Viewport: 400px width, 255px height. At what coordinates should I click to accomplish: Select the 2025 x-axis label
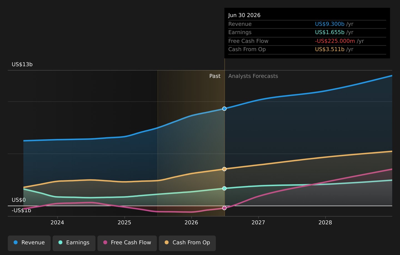tap(124, 223)
